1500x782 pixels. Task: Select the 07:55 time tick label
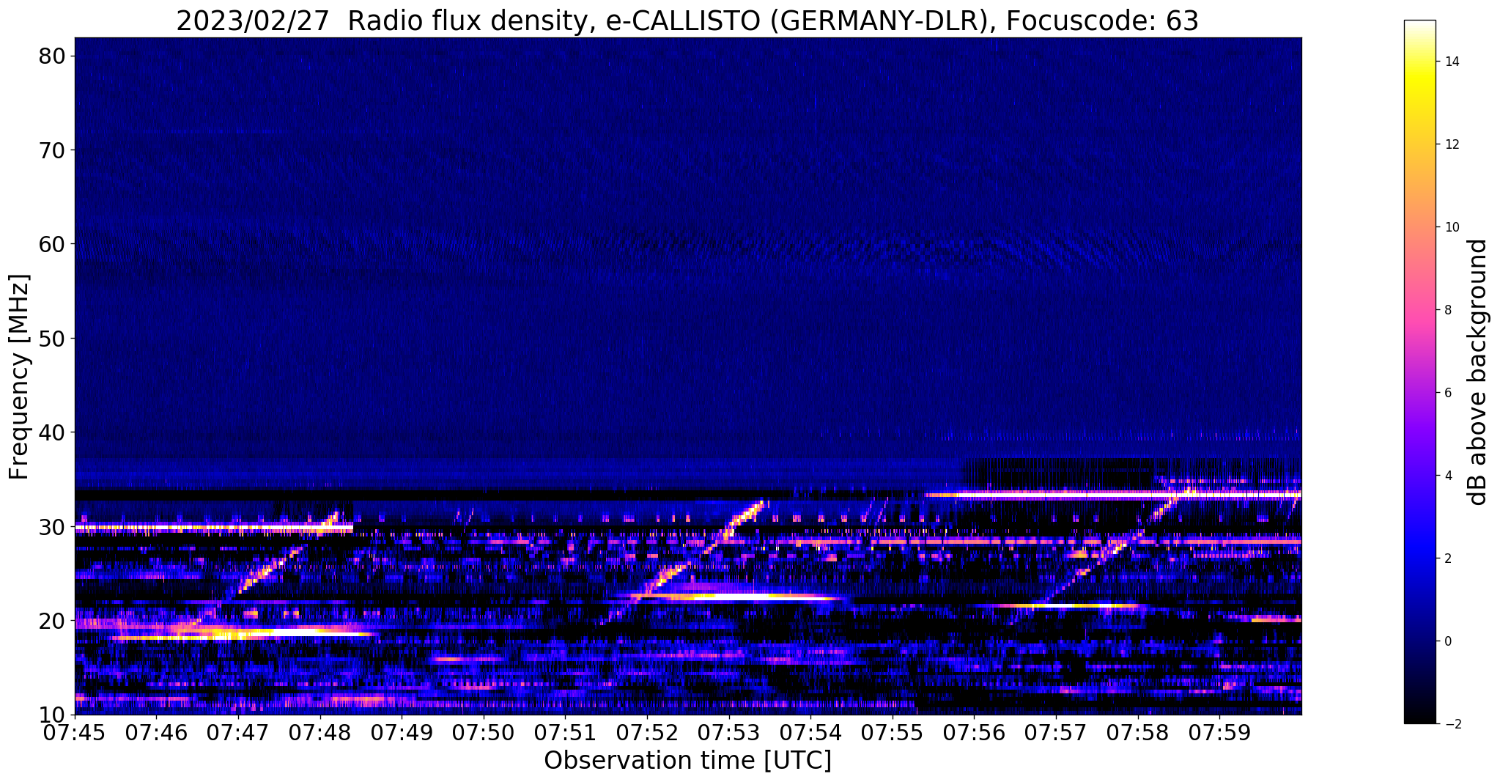click(x=893, y=732)
